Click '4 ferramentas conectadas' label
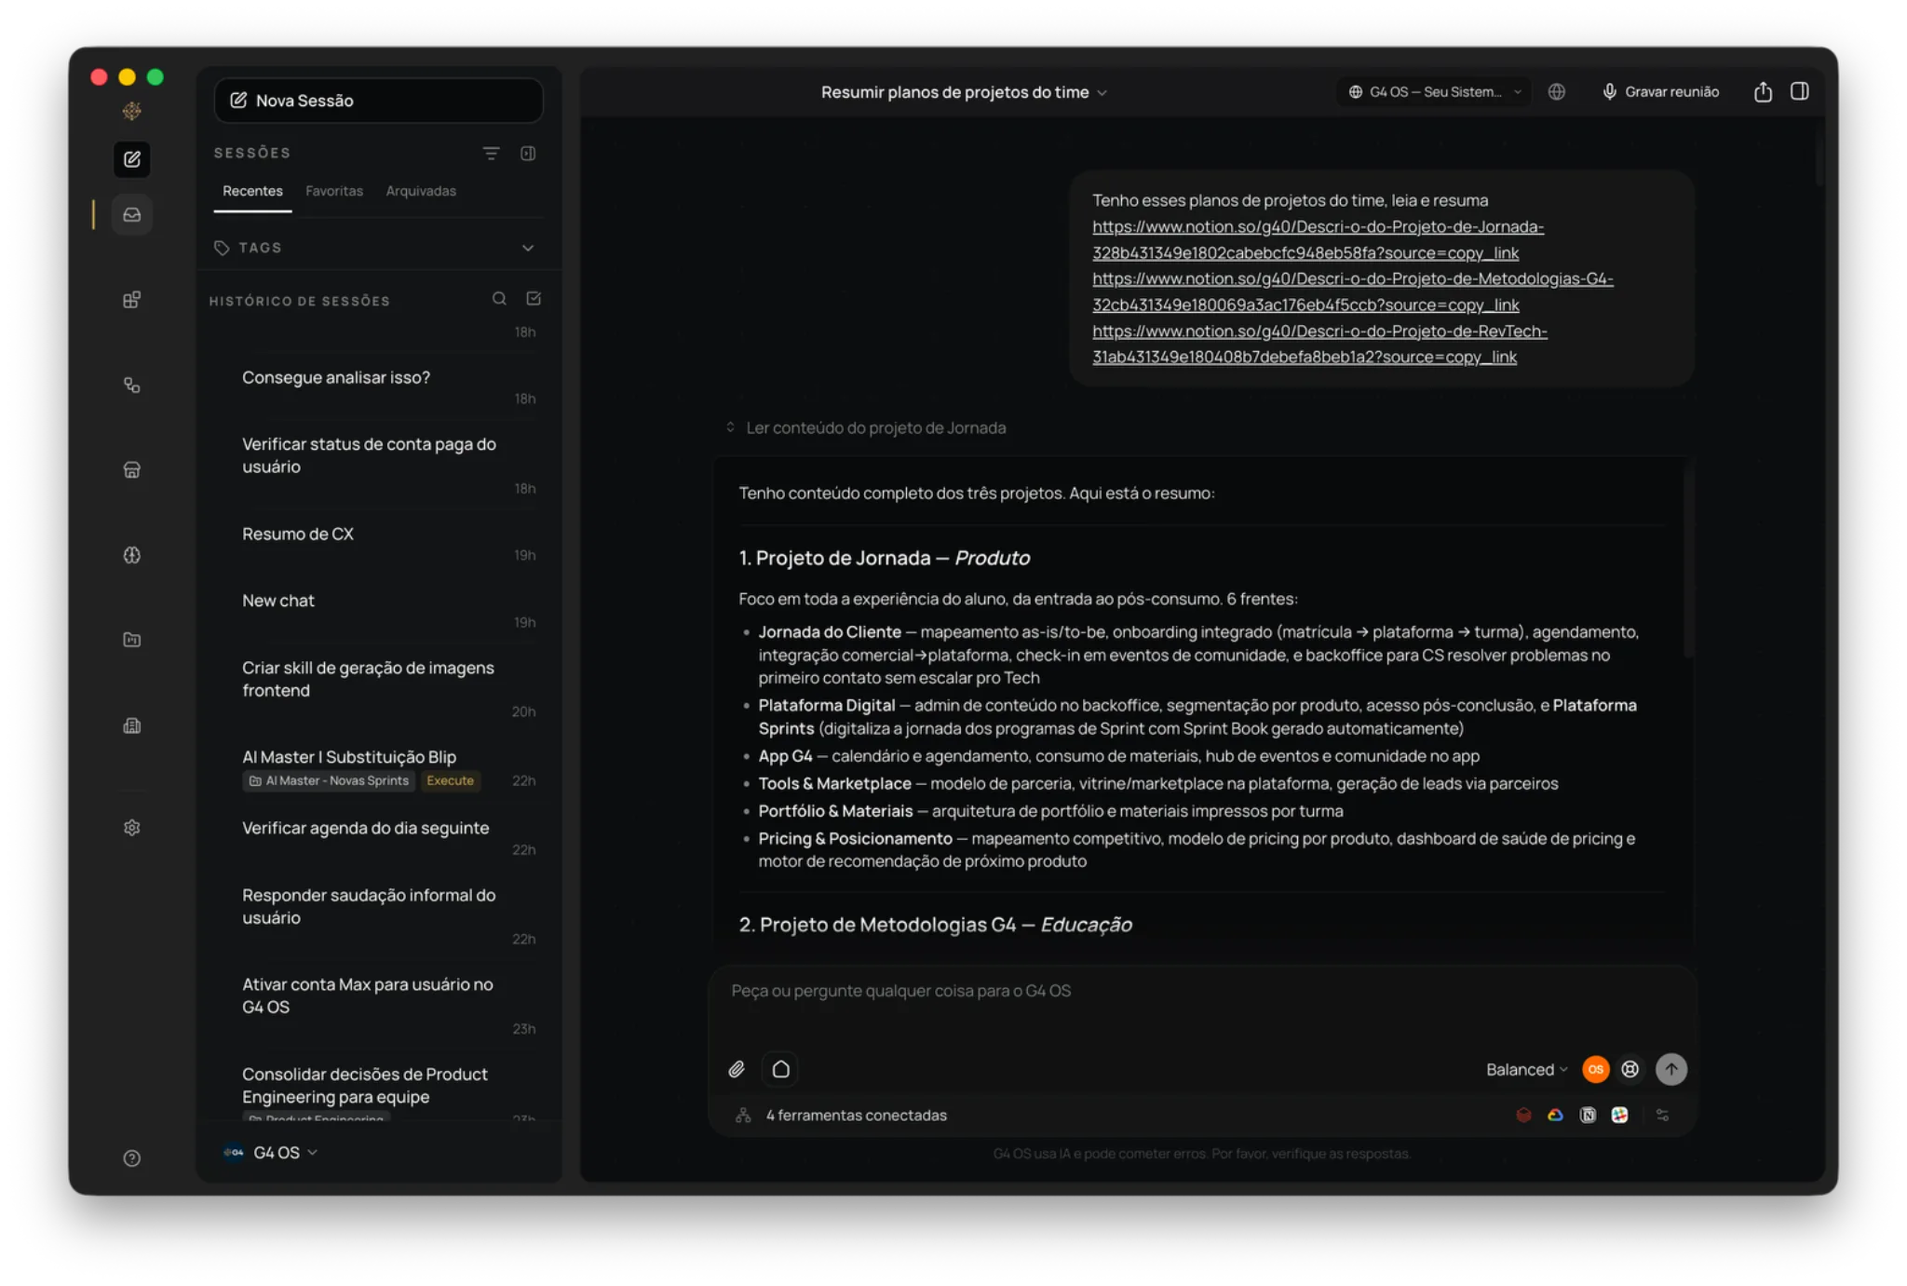The height and width of the screenshot is (1286, 1907). click(856, 1115)
